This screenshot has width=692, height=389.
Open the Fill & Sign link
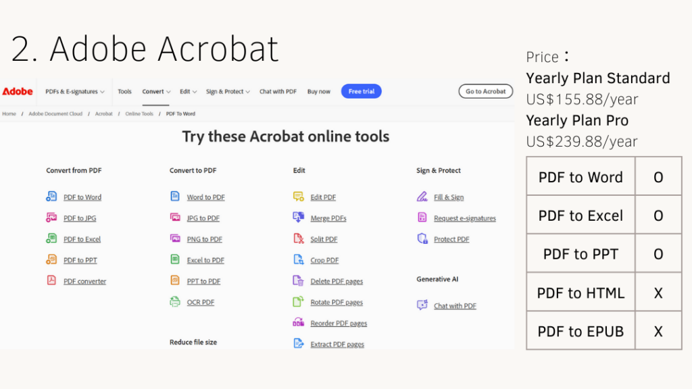click(x=449, y=197)
